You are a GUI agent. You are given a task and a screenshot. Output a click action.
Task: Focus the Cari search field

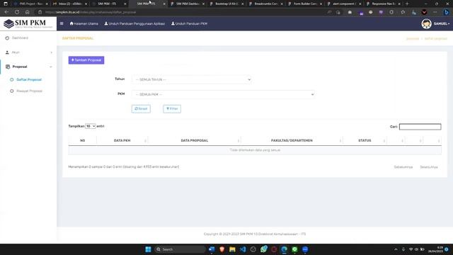coord(420,127)
